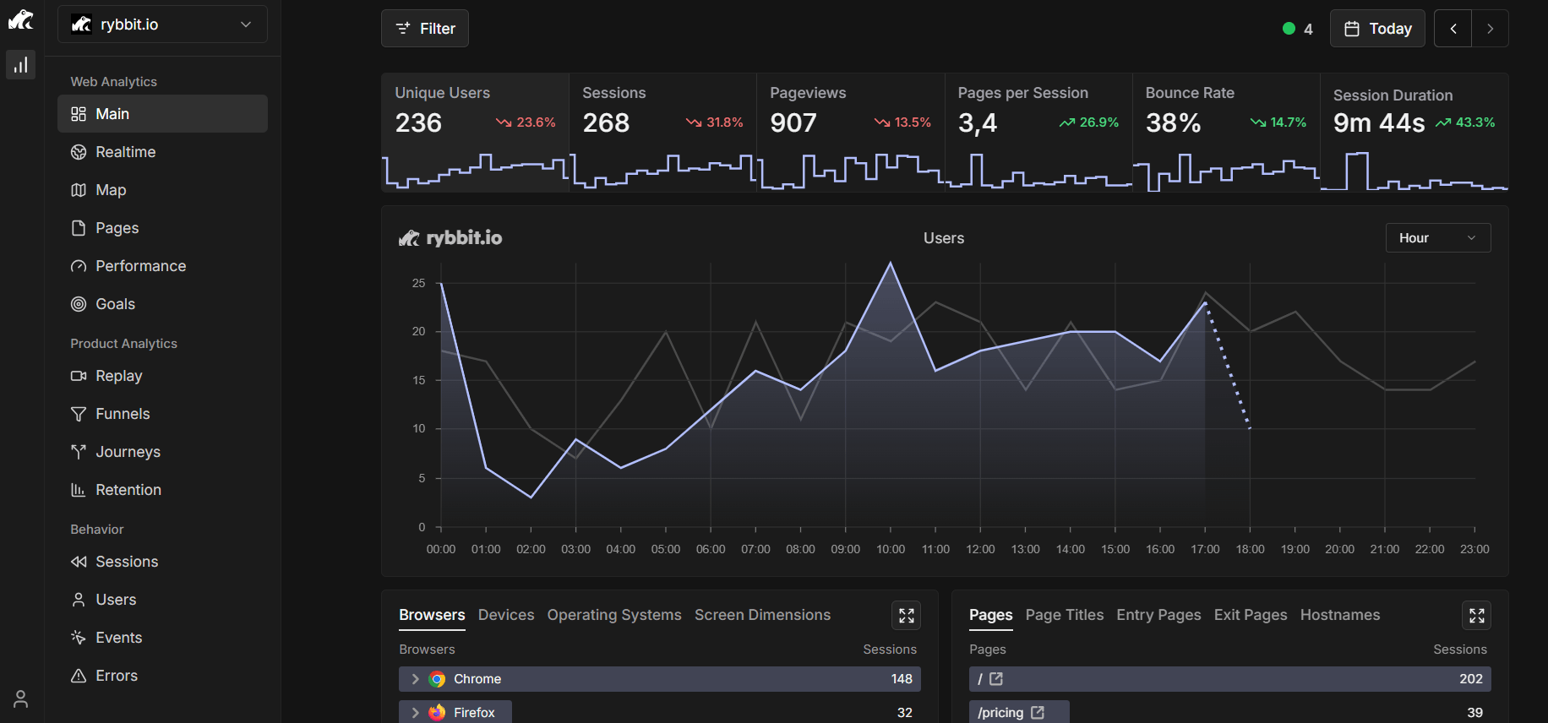Open the Today date picker
Viewport: 1548px width, 723px height.
point(1376,29)
